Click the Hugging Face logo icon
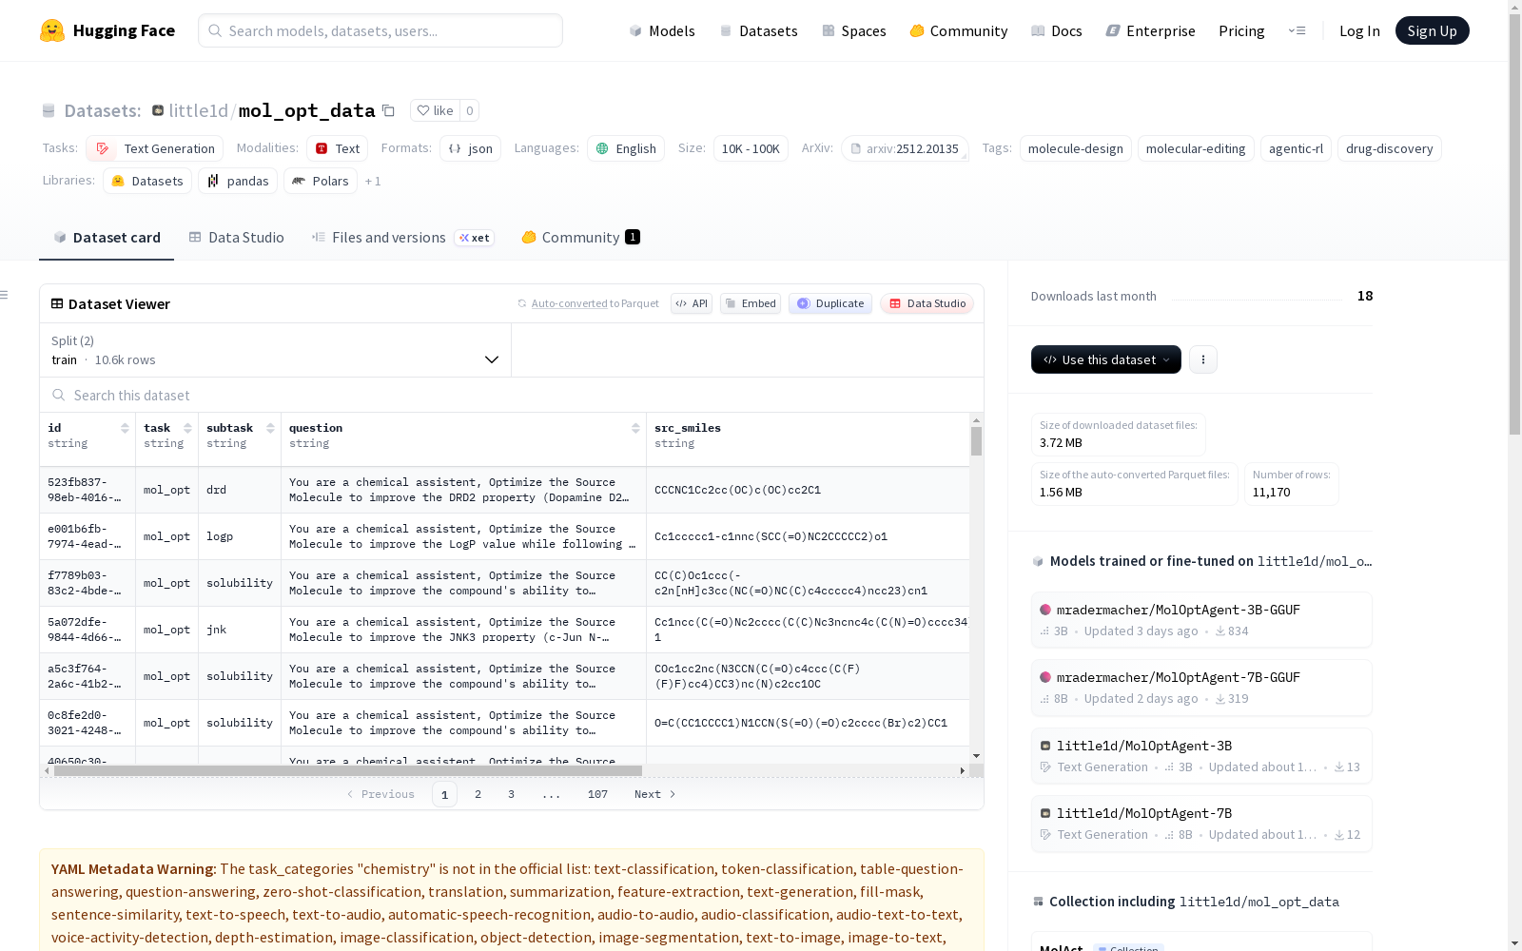1522x951 pixels. click(x=52, y=30)
